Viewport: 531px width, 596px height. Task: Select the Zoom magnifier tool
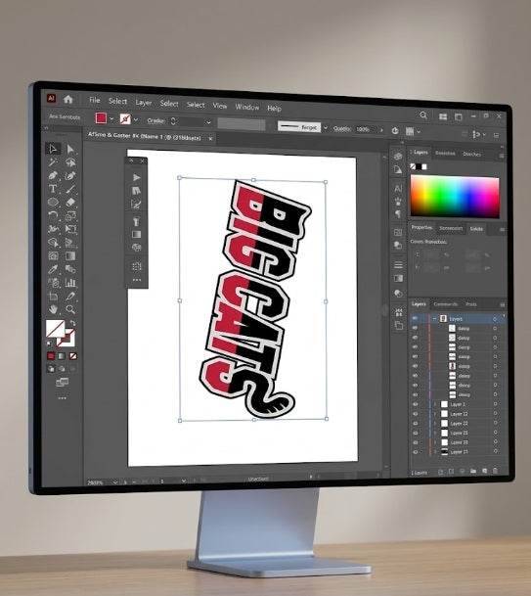point(70,309)
